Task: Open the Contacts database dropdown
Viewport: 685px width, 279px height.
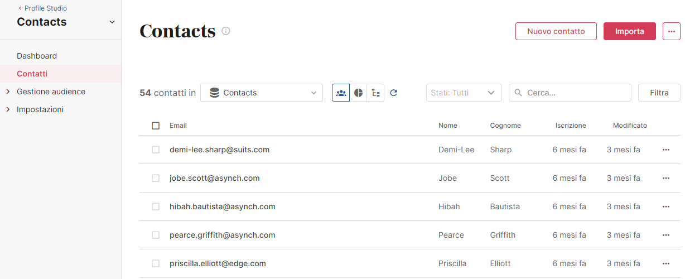Action: coord(262,93)
